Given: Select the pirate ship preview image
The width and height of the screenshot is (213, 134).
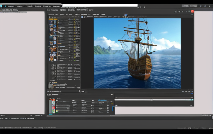Looking at the screenshot, I should coord(137,54).
